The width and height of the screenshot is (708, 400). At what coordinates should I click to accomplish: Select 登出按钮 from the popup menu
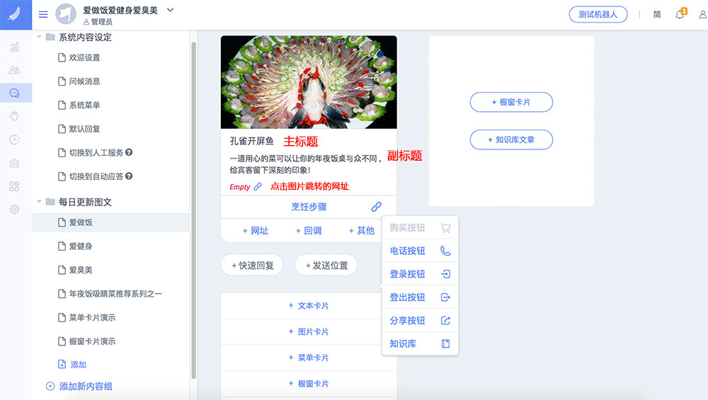coord(420,297)
